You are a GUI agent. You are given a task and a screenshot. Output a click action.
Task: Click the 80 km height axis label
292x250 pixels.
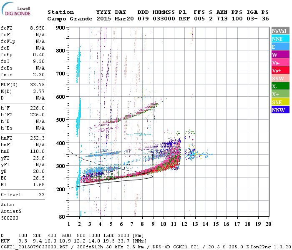click(62, 217)
